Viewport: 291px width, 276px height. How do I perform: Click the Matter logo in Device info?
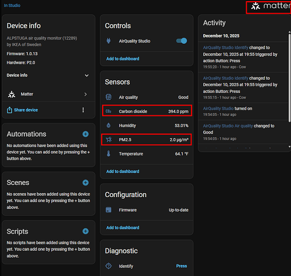[12, 94]
